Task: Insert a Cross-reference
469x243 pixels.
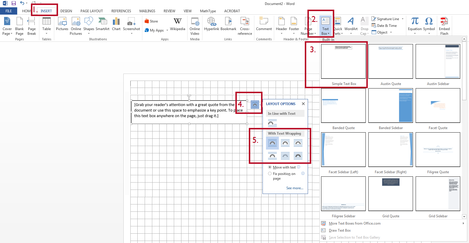Action: pos(245,26)
